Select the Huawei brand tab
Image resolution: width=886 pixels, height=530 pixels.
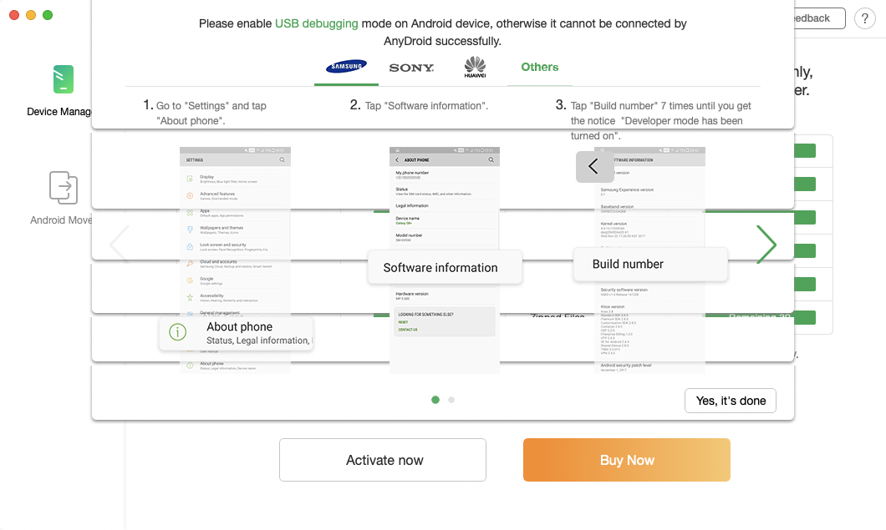(x=475, y=68)
